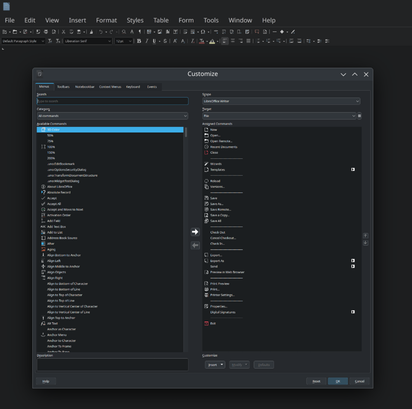Image resolution: width=412 pixels, height=409 pixels.
Task: Switch to the Keyboard tab
Action: click(x=133, y=87)
